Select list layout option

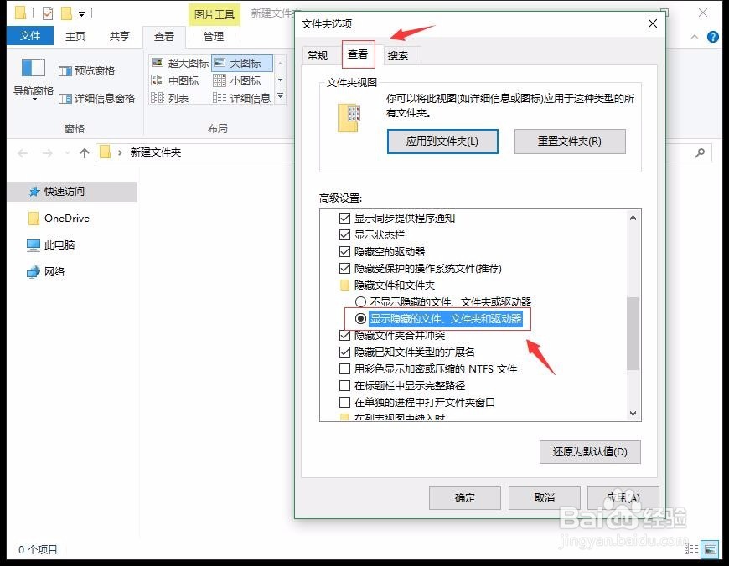pyautogui.click(x=170, y=98)
